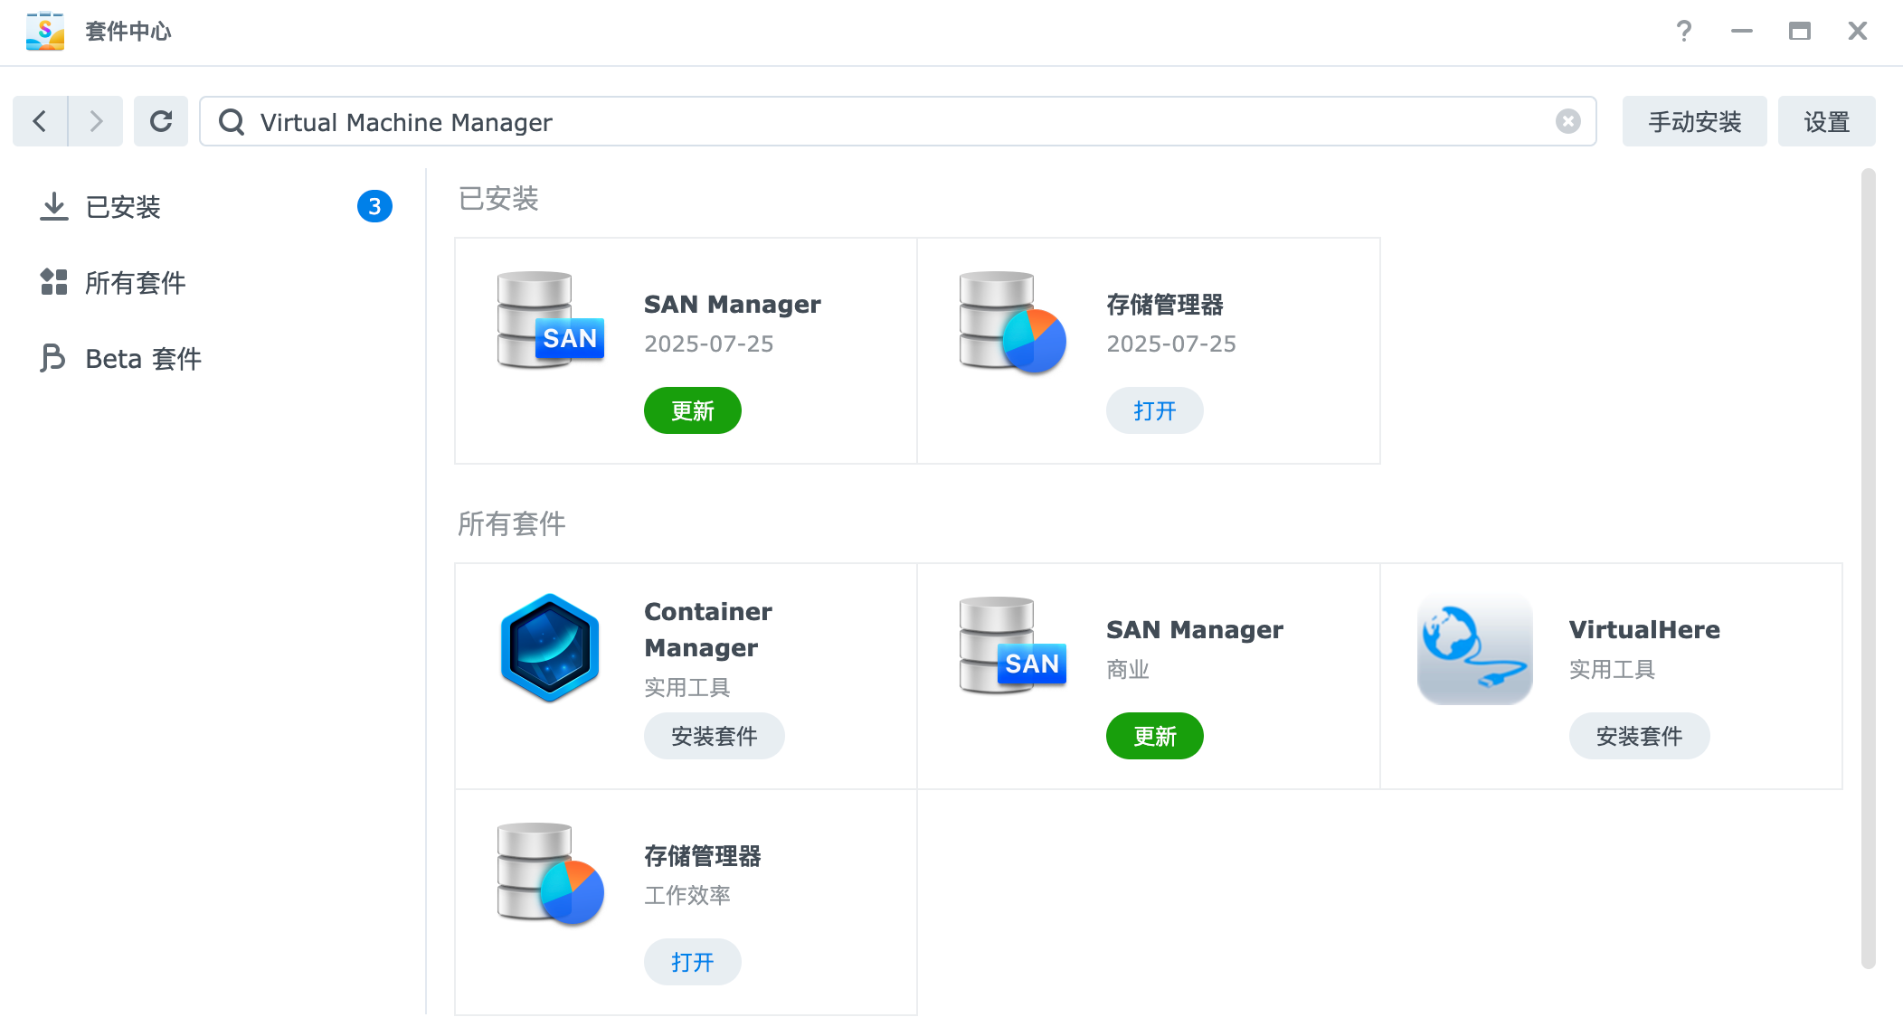Go back with the left arrow
The image size is (1903, 1036).
click(x=40, y=121)
